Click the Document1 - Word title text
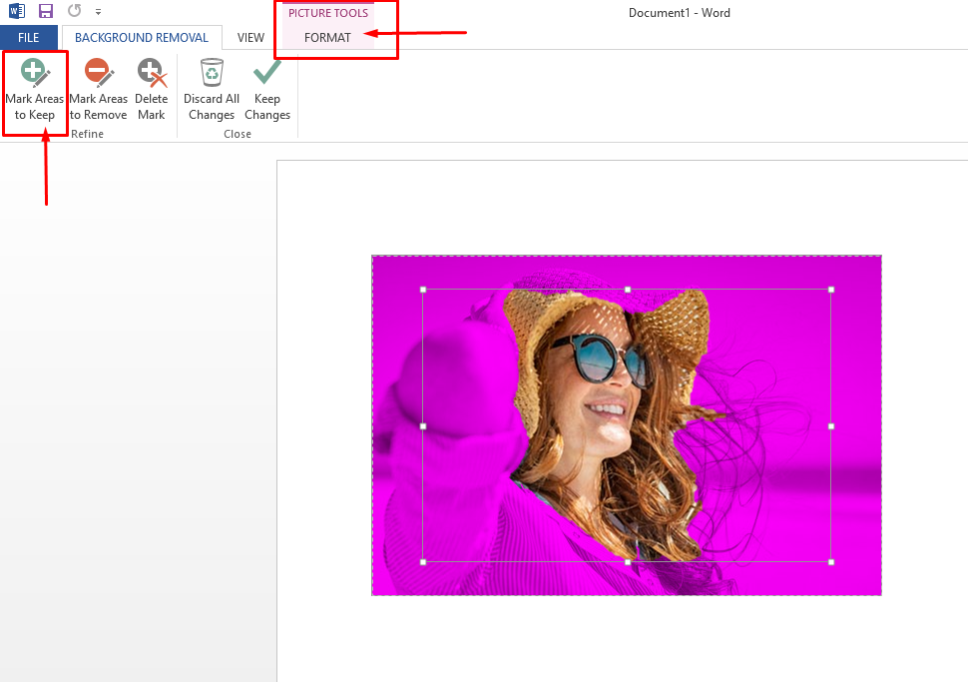 (679, 13)
